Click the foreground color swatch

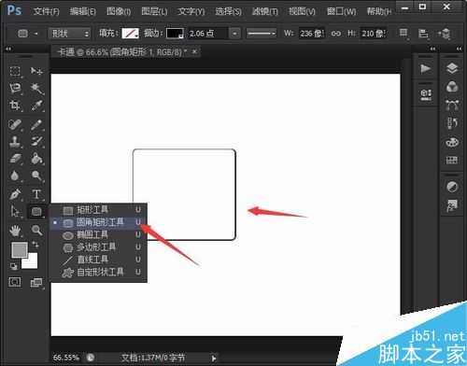(x=20, y=250)
